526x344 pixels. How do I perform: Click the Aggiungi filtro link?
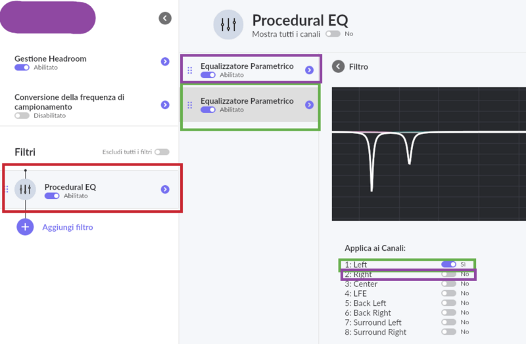pos(68,227)
